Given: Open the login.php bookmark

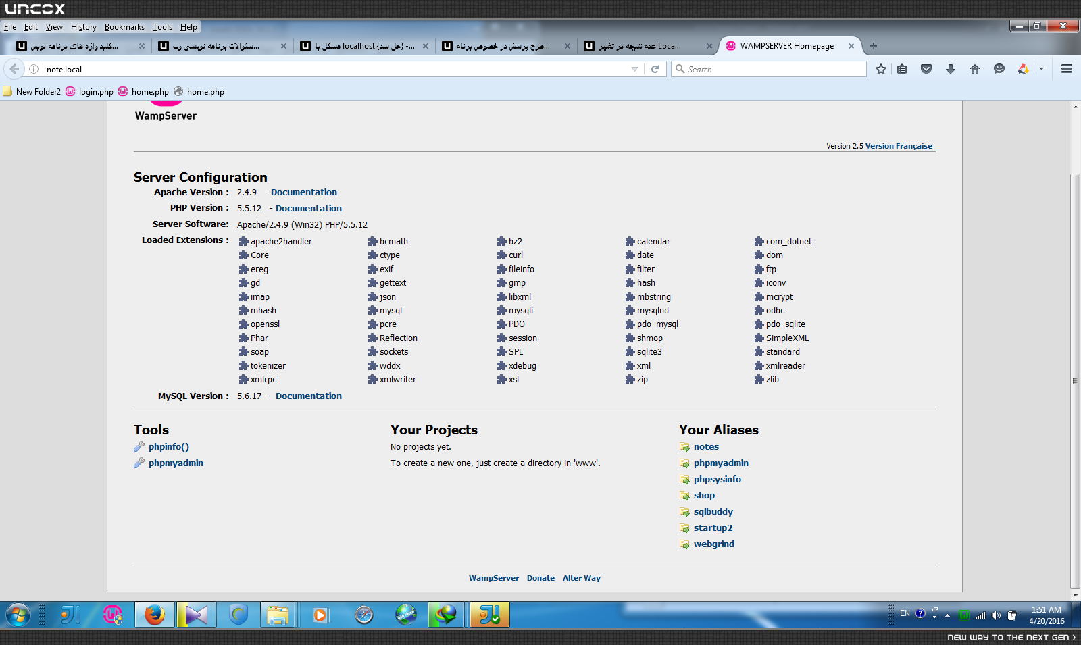Looking at the screenshot, I should [89, 92].
